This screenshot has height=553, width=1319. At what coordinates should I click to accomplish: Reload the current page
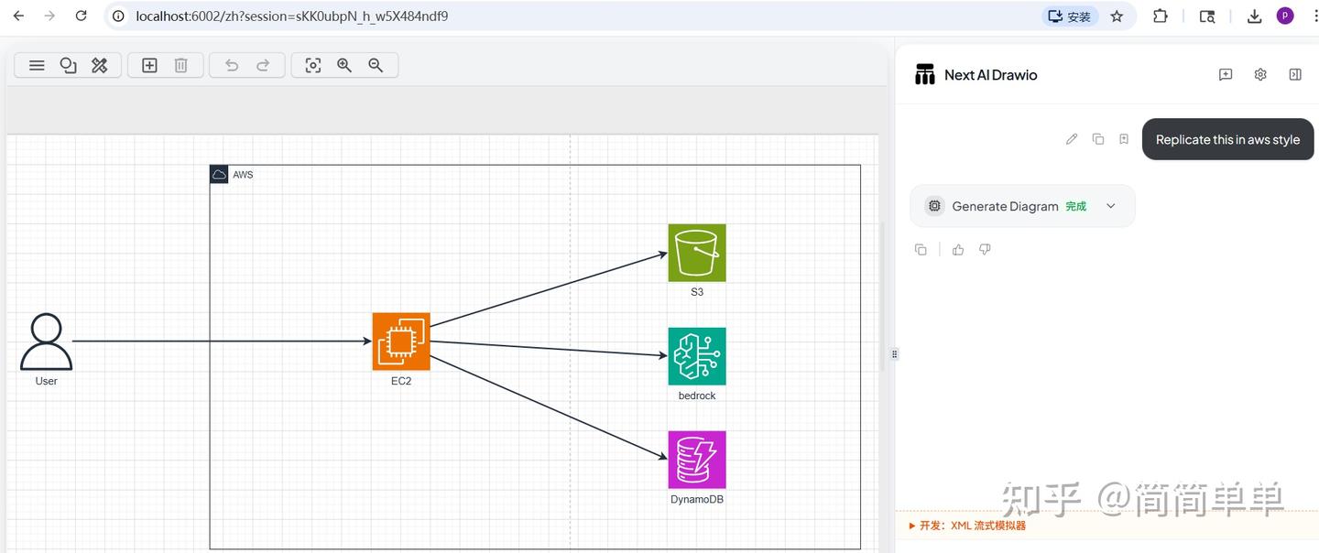pos(81,16)
